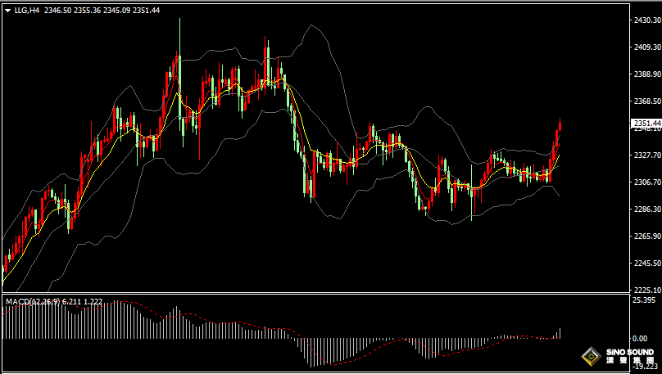
Task: Click the 2388.90 price axis label
Action: tap(646, 74)
